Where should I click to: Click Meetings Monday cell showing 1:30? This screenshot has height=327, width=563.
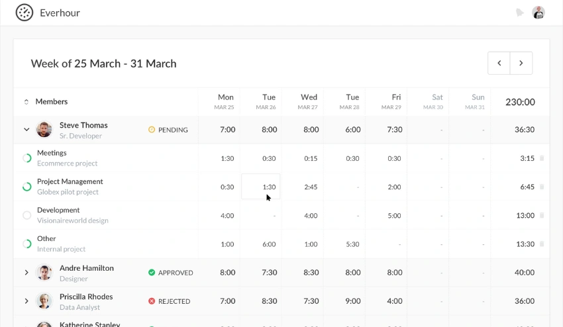point(227,158)
